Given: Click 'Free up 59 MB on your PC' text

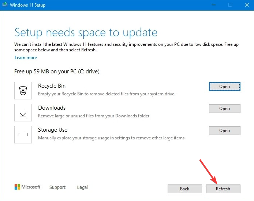Looking at the screenshot, I should pos(57,72).
